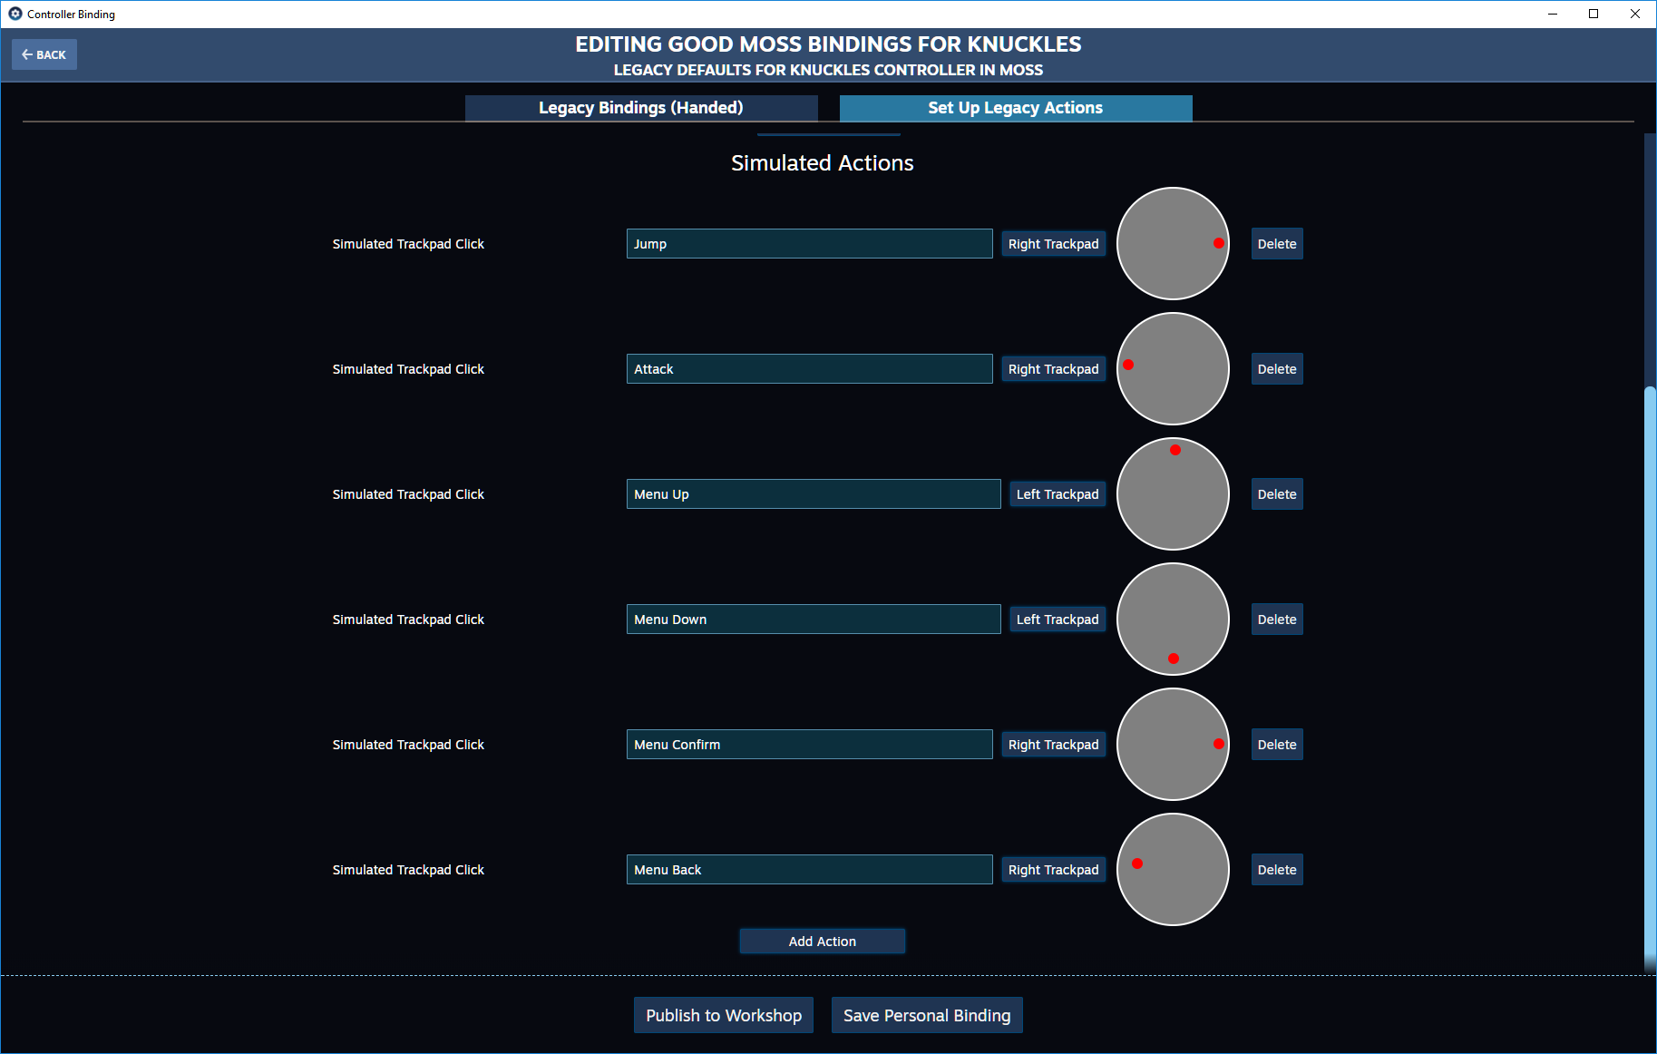
Task: Click 'Simulated Trackpad Click' label beside Menu Back
Action: click(x=408, y=870)
